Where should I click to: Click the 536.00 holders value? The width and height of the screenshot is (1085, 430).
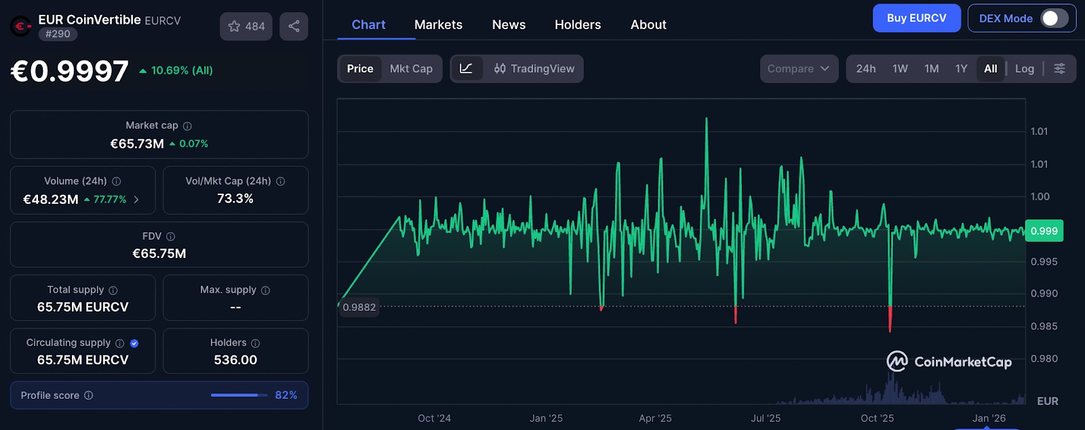pyautogui.click(x=235, y=360)
